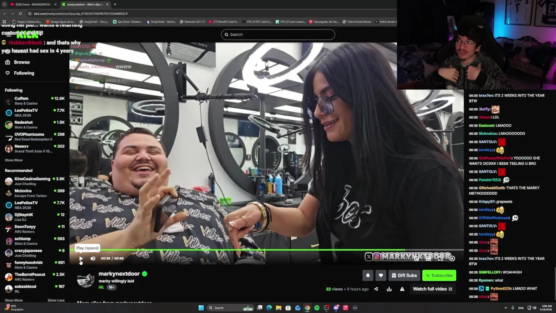Play the clip with the play button
This screenshot has width=556, height=313.
click(81, 258)
